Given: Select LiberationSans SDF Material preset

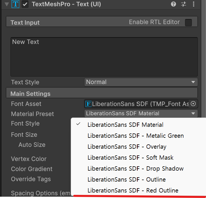Looking at the screenshot, I should [138, 125].
